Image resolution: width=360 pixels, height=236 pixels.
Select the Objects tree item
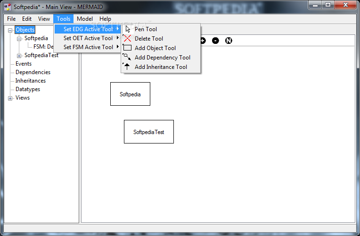[x=25, y=30]
